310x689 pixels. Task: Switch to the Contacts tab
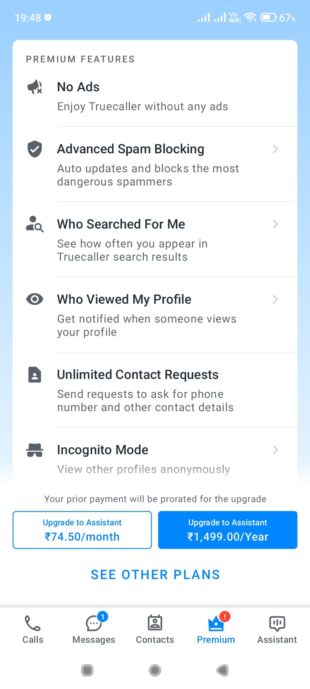point(155,629)
